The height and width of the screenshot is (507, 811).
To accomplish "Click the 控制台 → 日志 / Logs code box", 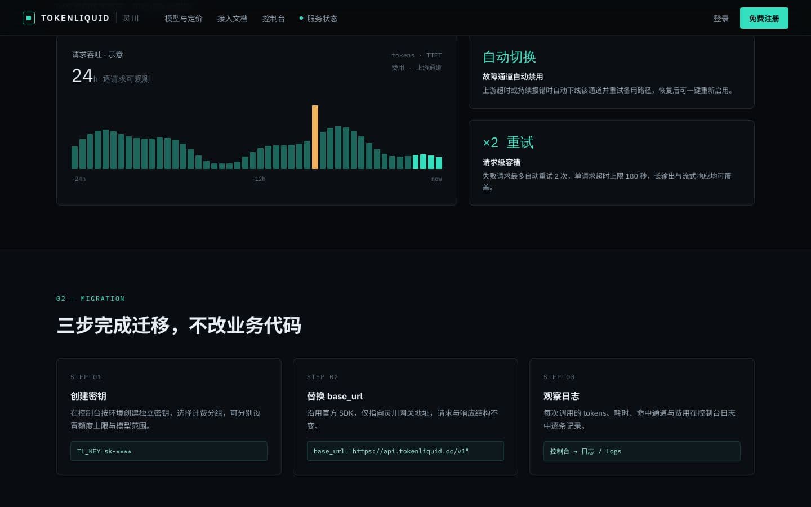I will 642,451.
